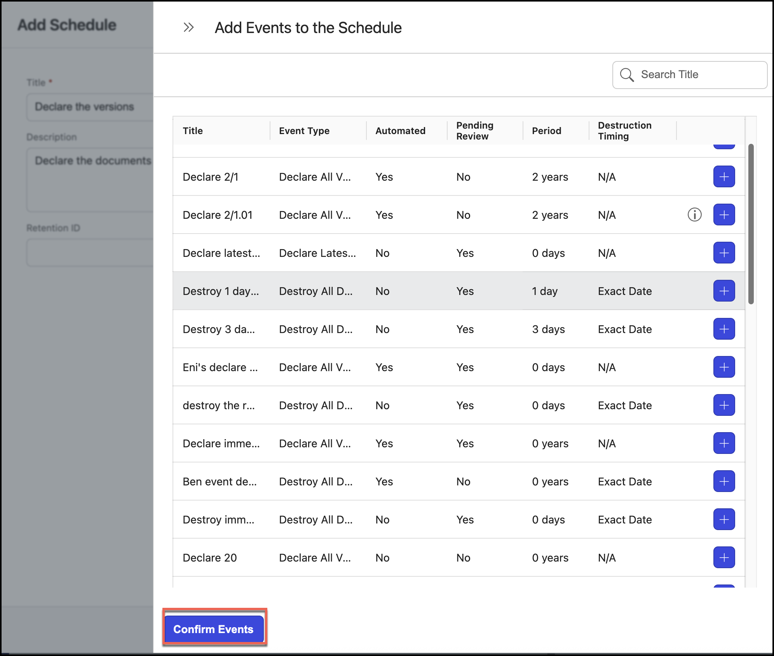Add the Destroy 1 day event
774x656 pixels.
723,291
